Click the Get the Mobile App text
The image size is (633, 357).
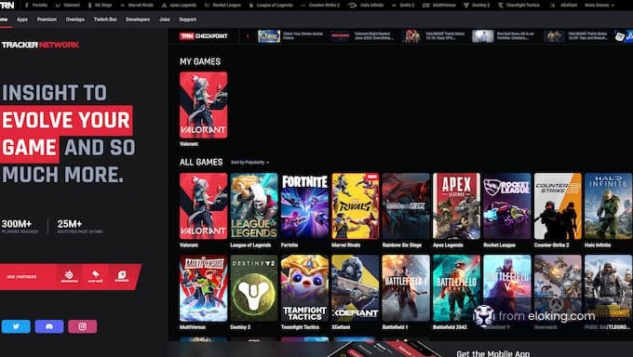point(493,353)
